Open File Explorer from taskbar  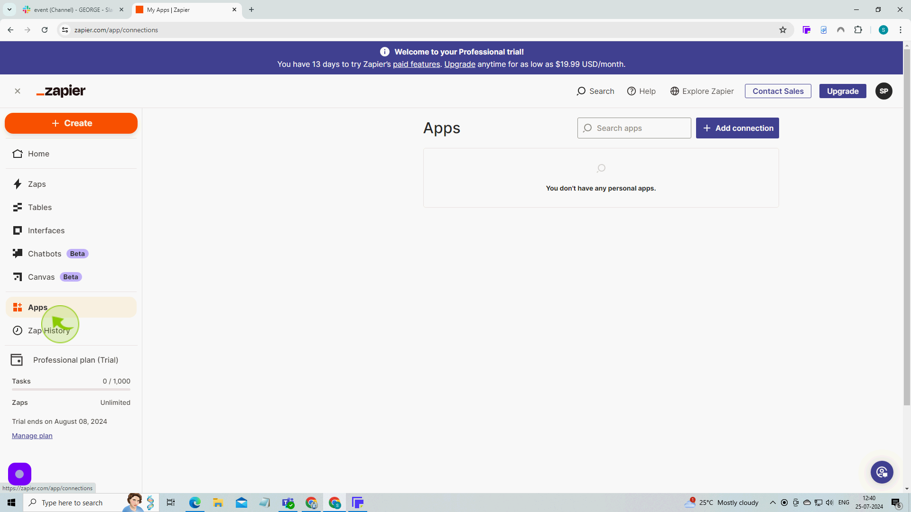218,503
